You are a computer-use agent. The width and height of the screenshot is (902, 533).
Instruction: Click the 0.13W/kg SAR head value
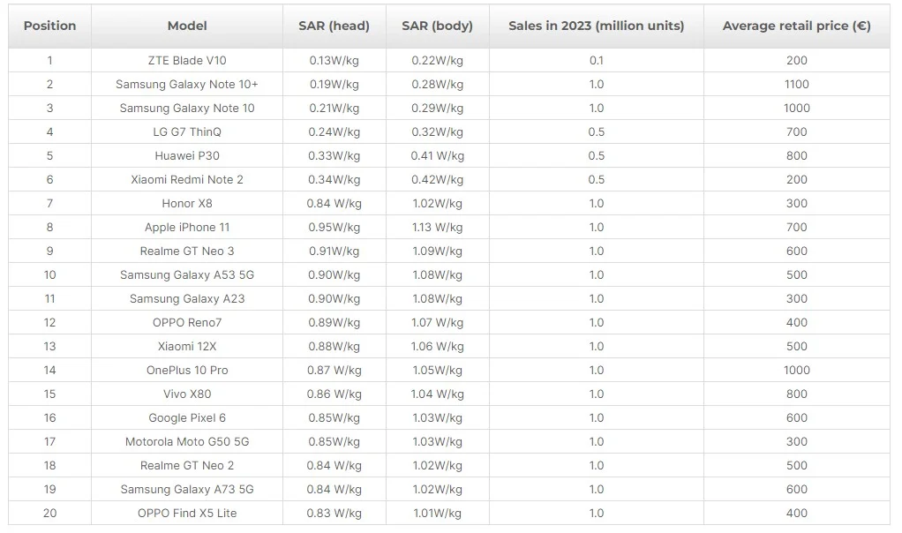click(x=334, y=61)
